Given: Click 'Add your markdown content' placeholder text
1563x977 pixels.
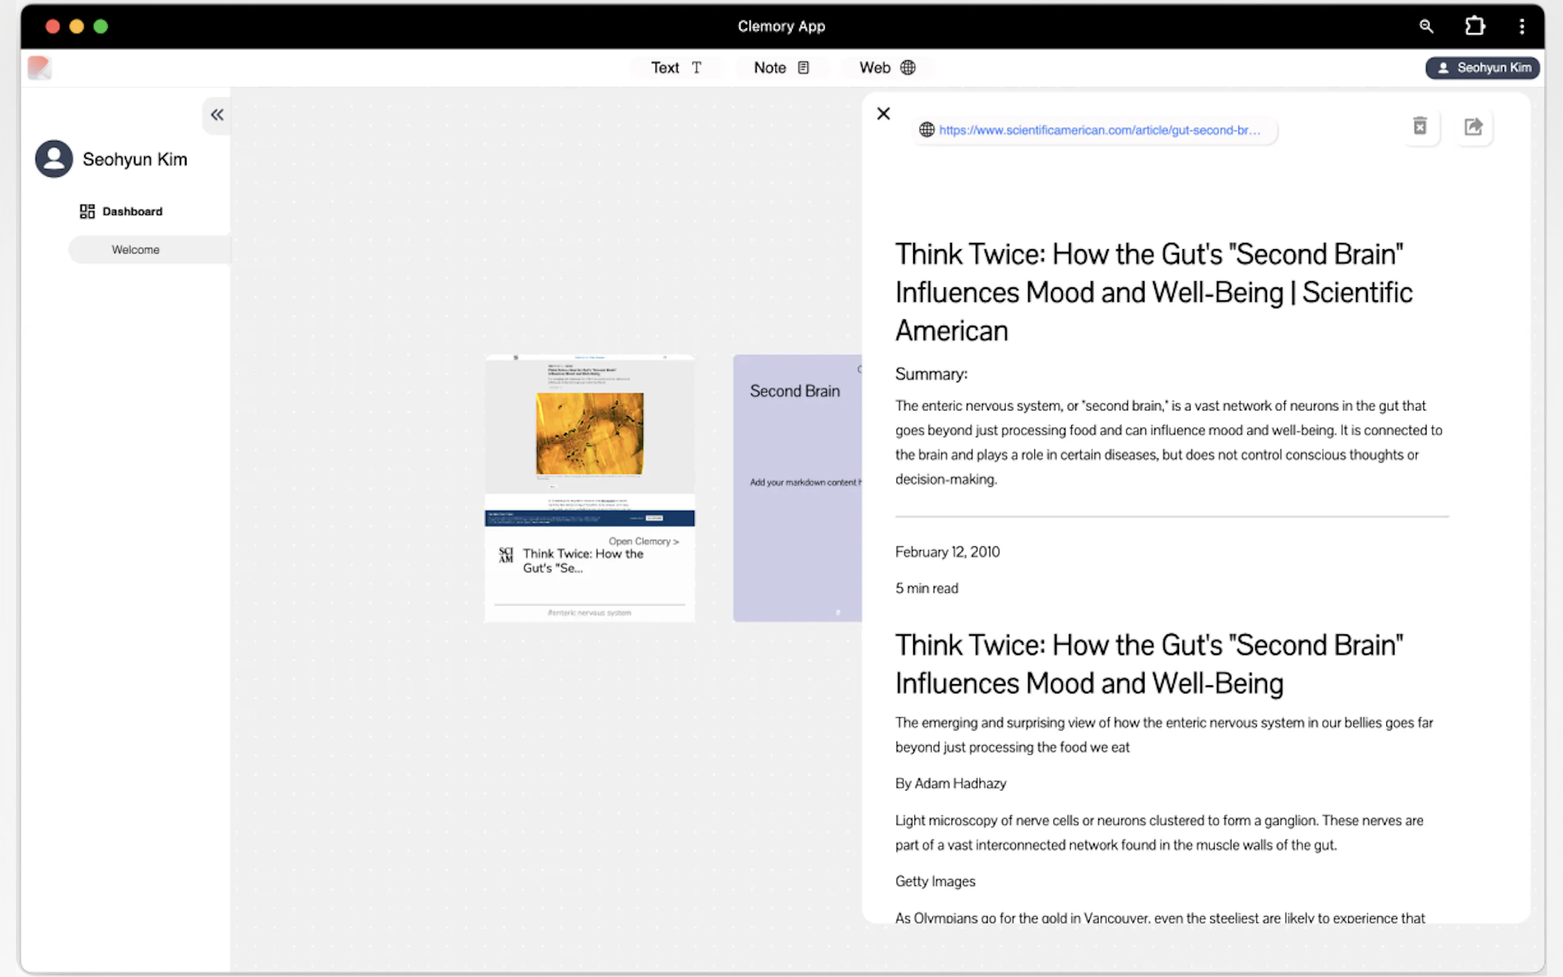Looking at the screenshot, I should [805, 482].
